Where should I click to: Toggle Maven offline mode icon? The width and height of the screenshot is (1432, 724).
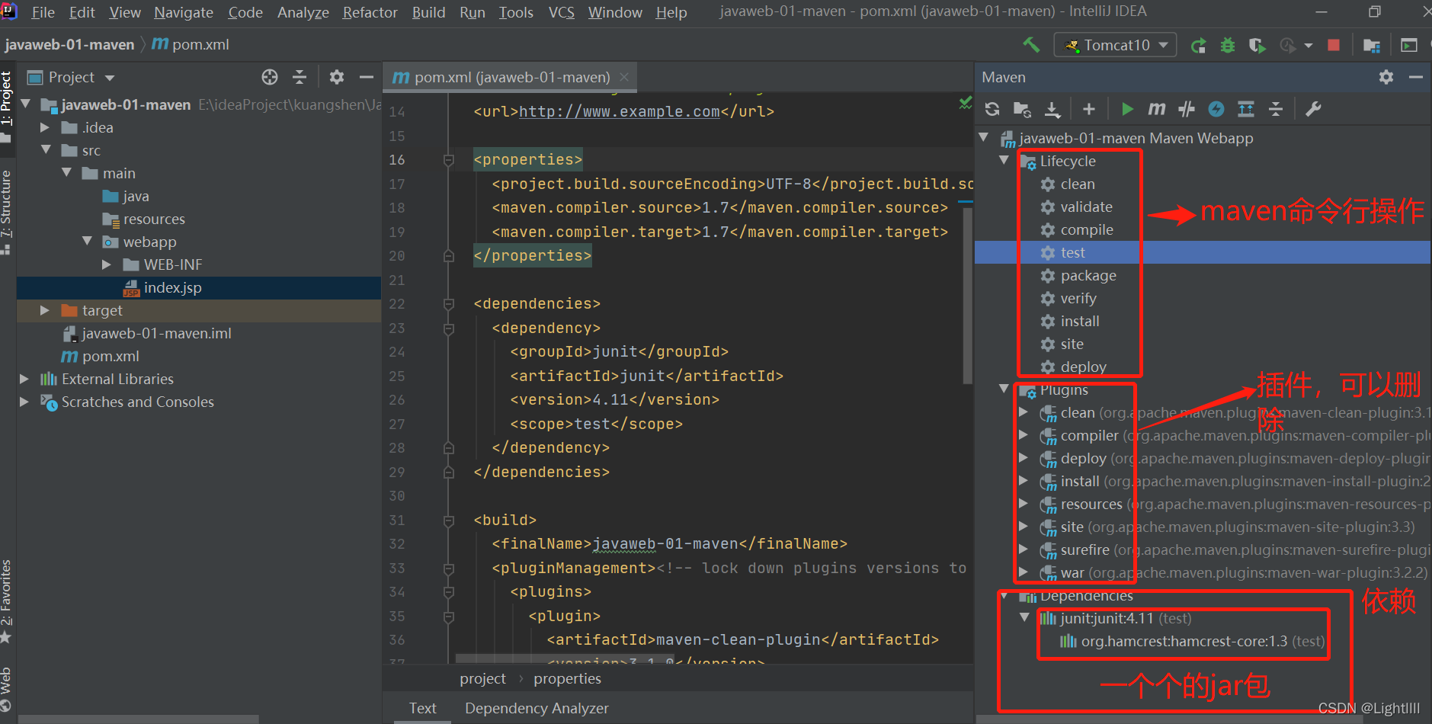point(1216,109)
